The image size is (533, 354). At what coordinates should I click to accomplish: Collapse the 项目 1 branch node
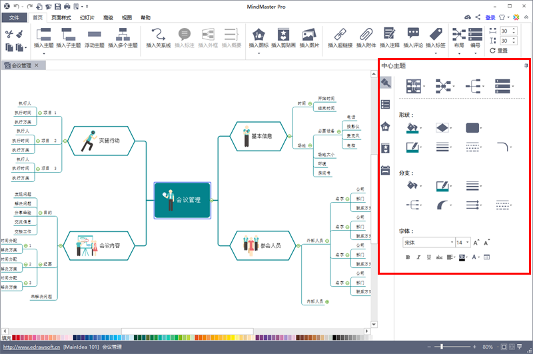40,113
